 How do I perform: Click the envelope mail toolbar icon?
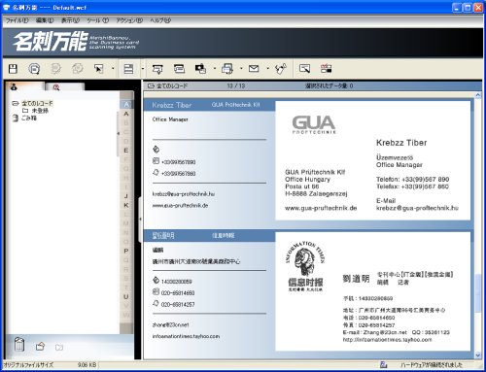coord(254,68)
